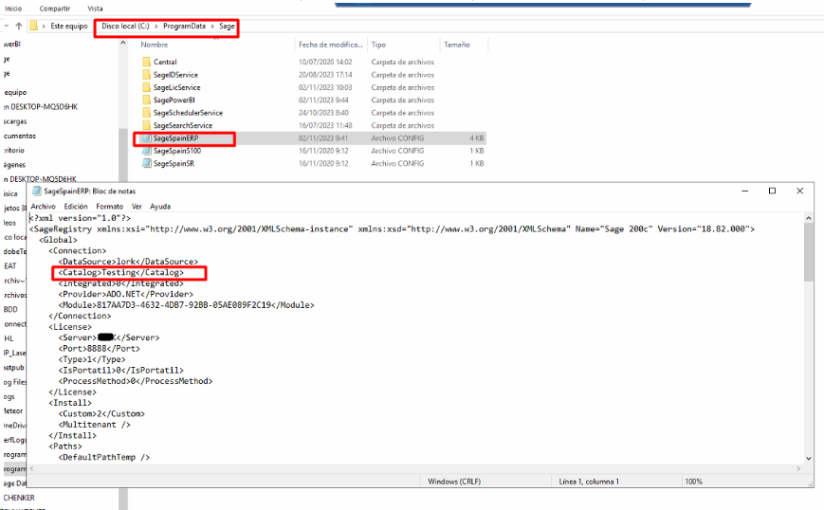Click the Windows (CRLF) status bar entry
The width and height of the screenshot is (824, 510).
point(454,482)
